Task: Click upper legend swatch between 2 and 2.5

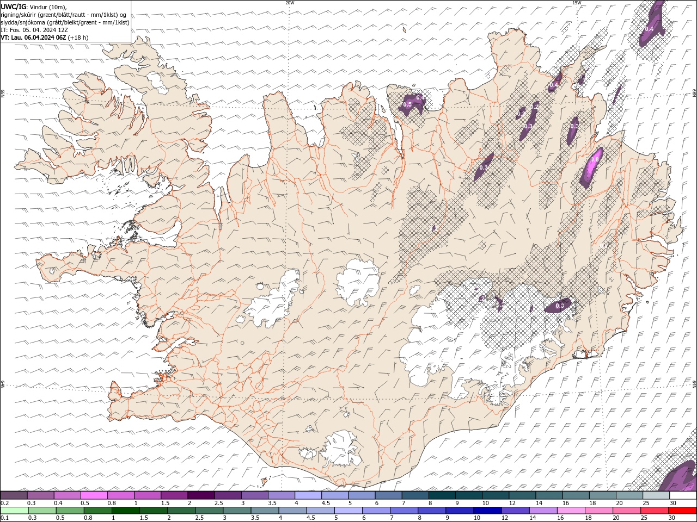Action: (200, 495)
